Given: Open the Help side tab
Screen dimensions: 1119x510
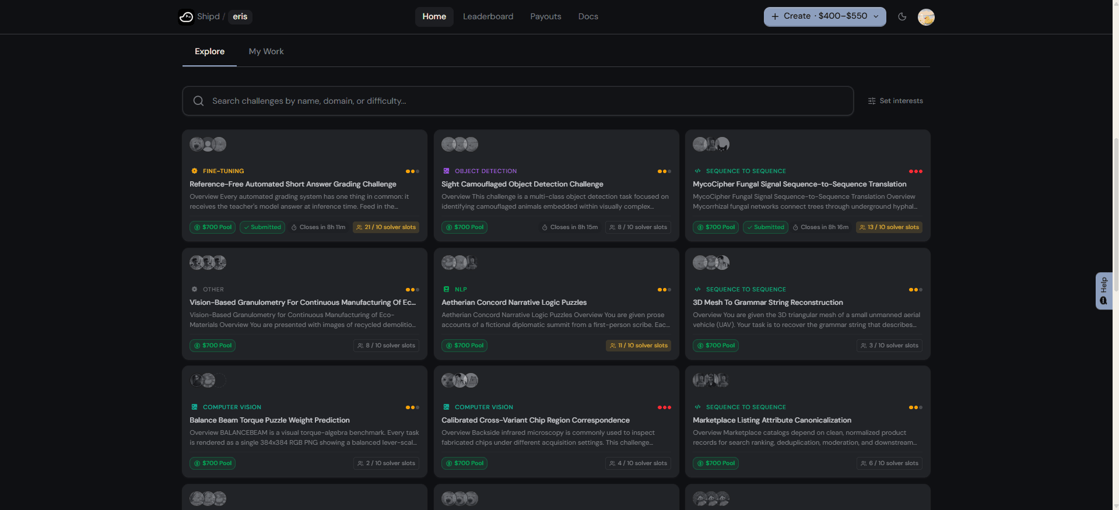Looking at the screenshot, I should pos(1103,291).
